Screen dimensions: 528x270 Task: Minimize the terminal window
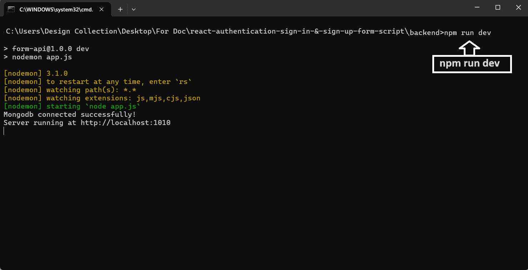coord(477,7)
